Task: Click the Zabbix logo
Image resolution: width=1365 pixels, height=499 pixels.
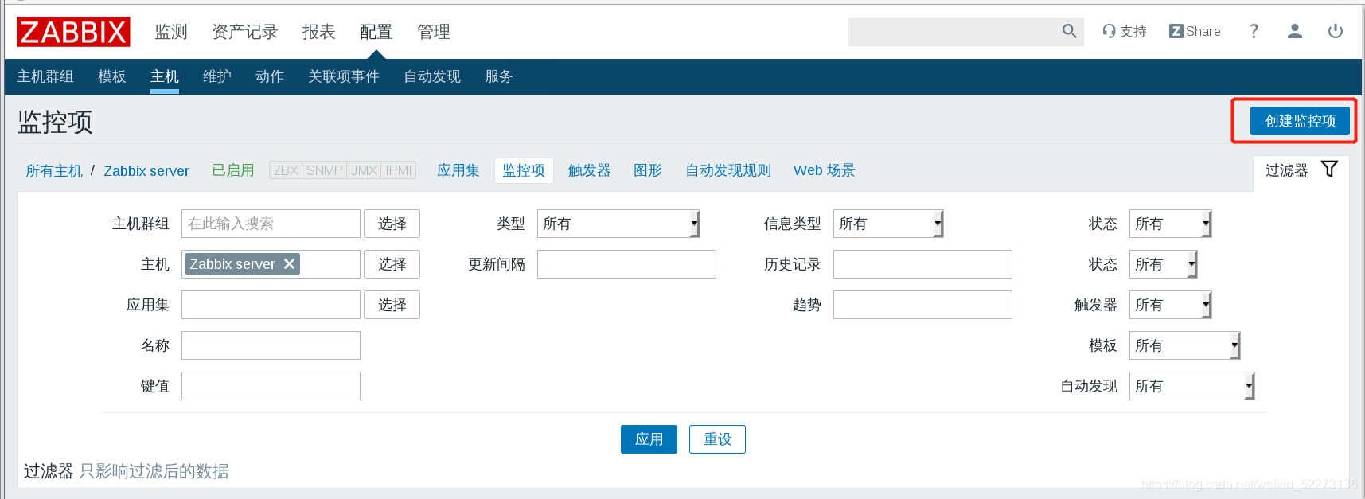Action: 73,32
